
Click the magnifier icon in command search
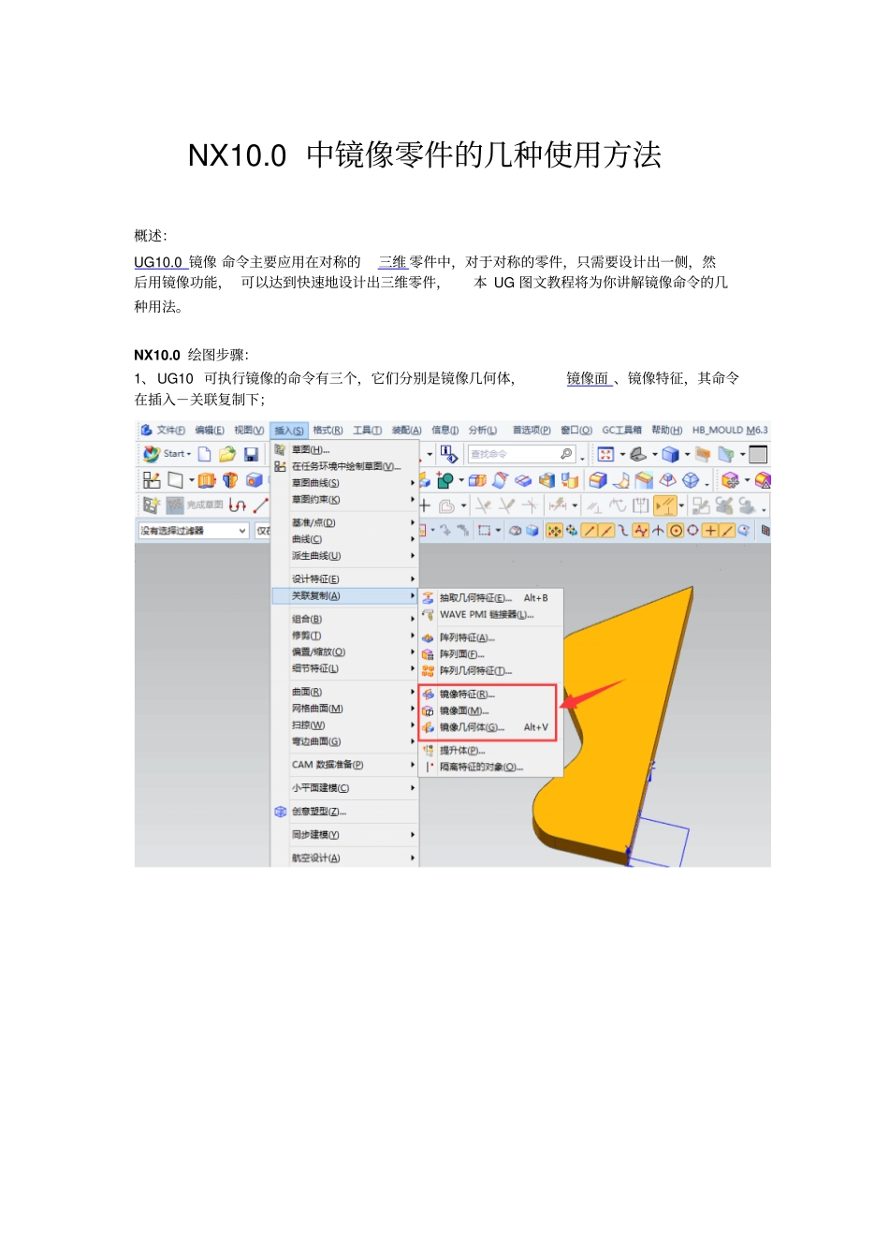(x=566, y=454)
